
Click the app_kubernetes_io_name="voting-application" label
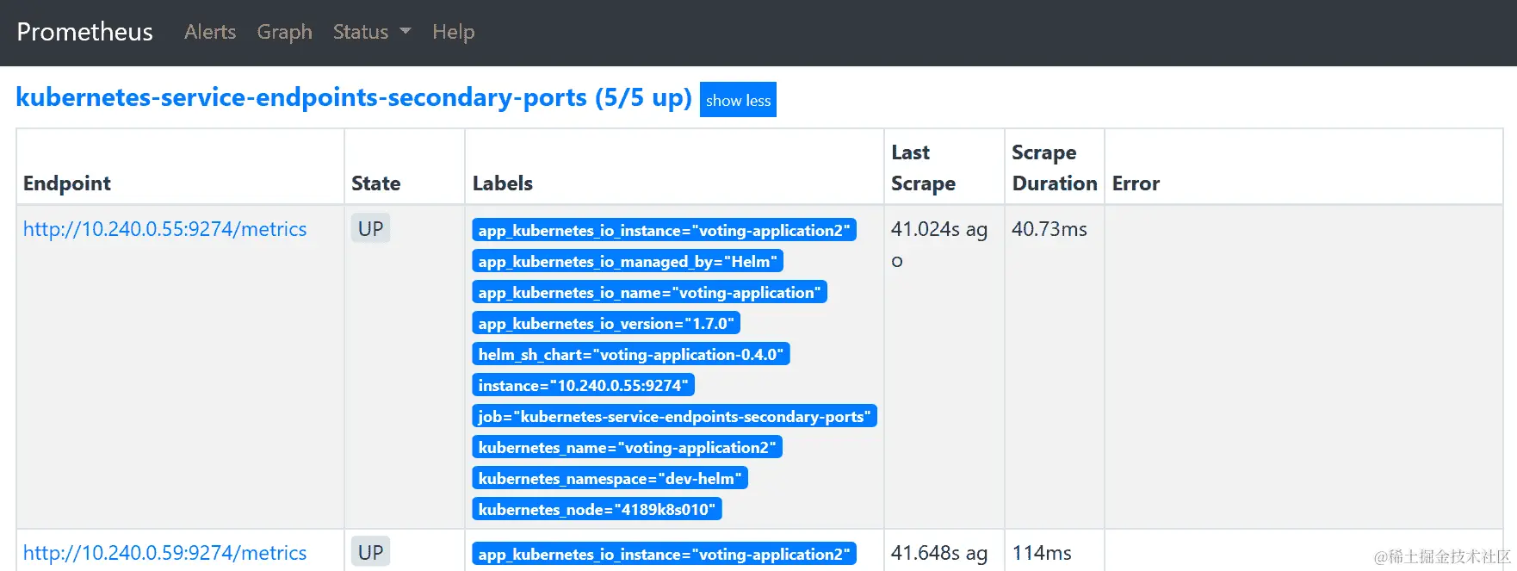click(x=649, y=293)
